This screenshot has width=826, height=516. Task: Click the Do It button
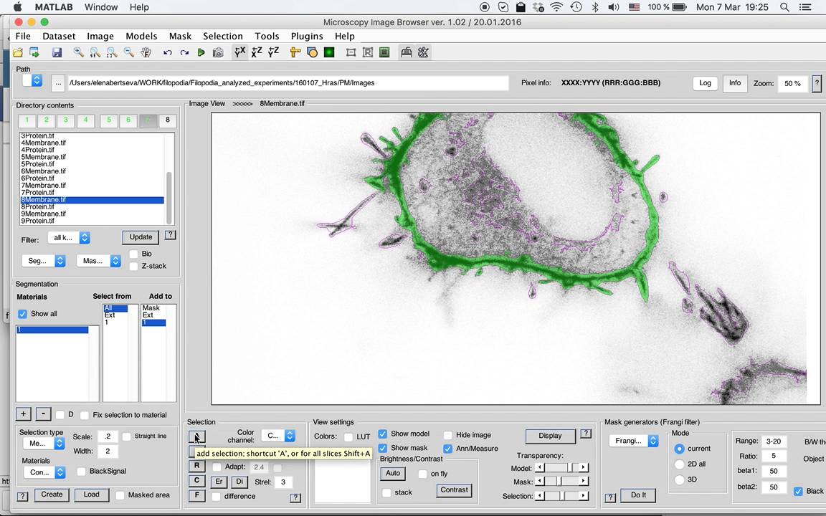[x=638, y=495]
